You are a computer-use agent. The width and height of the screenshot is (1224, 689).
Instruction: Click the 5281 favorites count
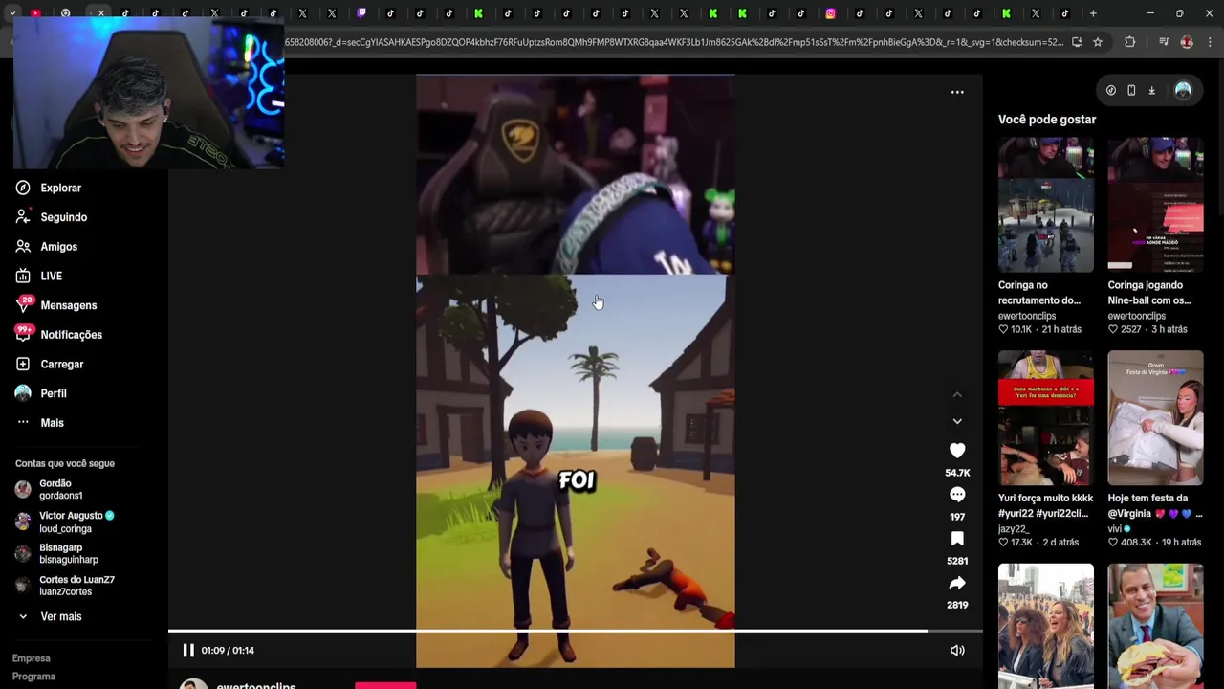[x=957, y=561]
